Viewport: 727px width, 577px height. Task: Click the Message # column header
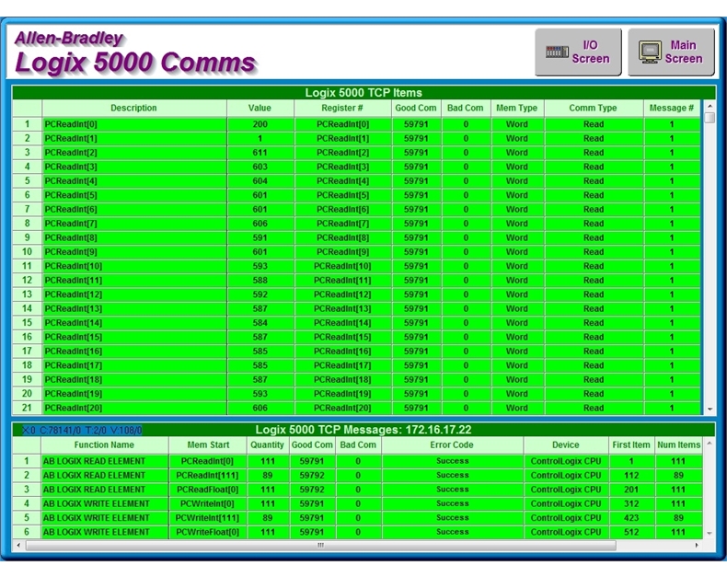click(x=672, y=108)
